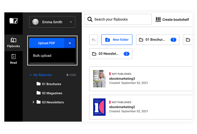The image size is (197, 134).
Task: Click NOT PUBLISHED status on ebookmarketing2
Action: [120, 102]
